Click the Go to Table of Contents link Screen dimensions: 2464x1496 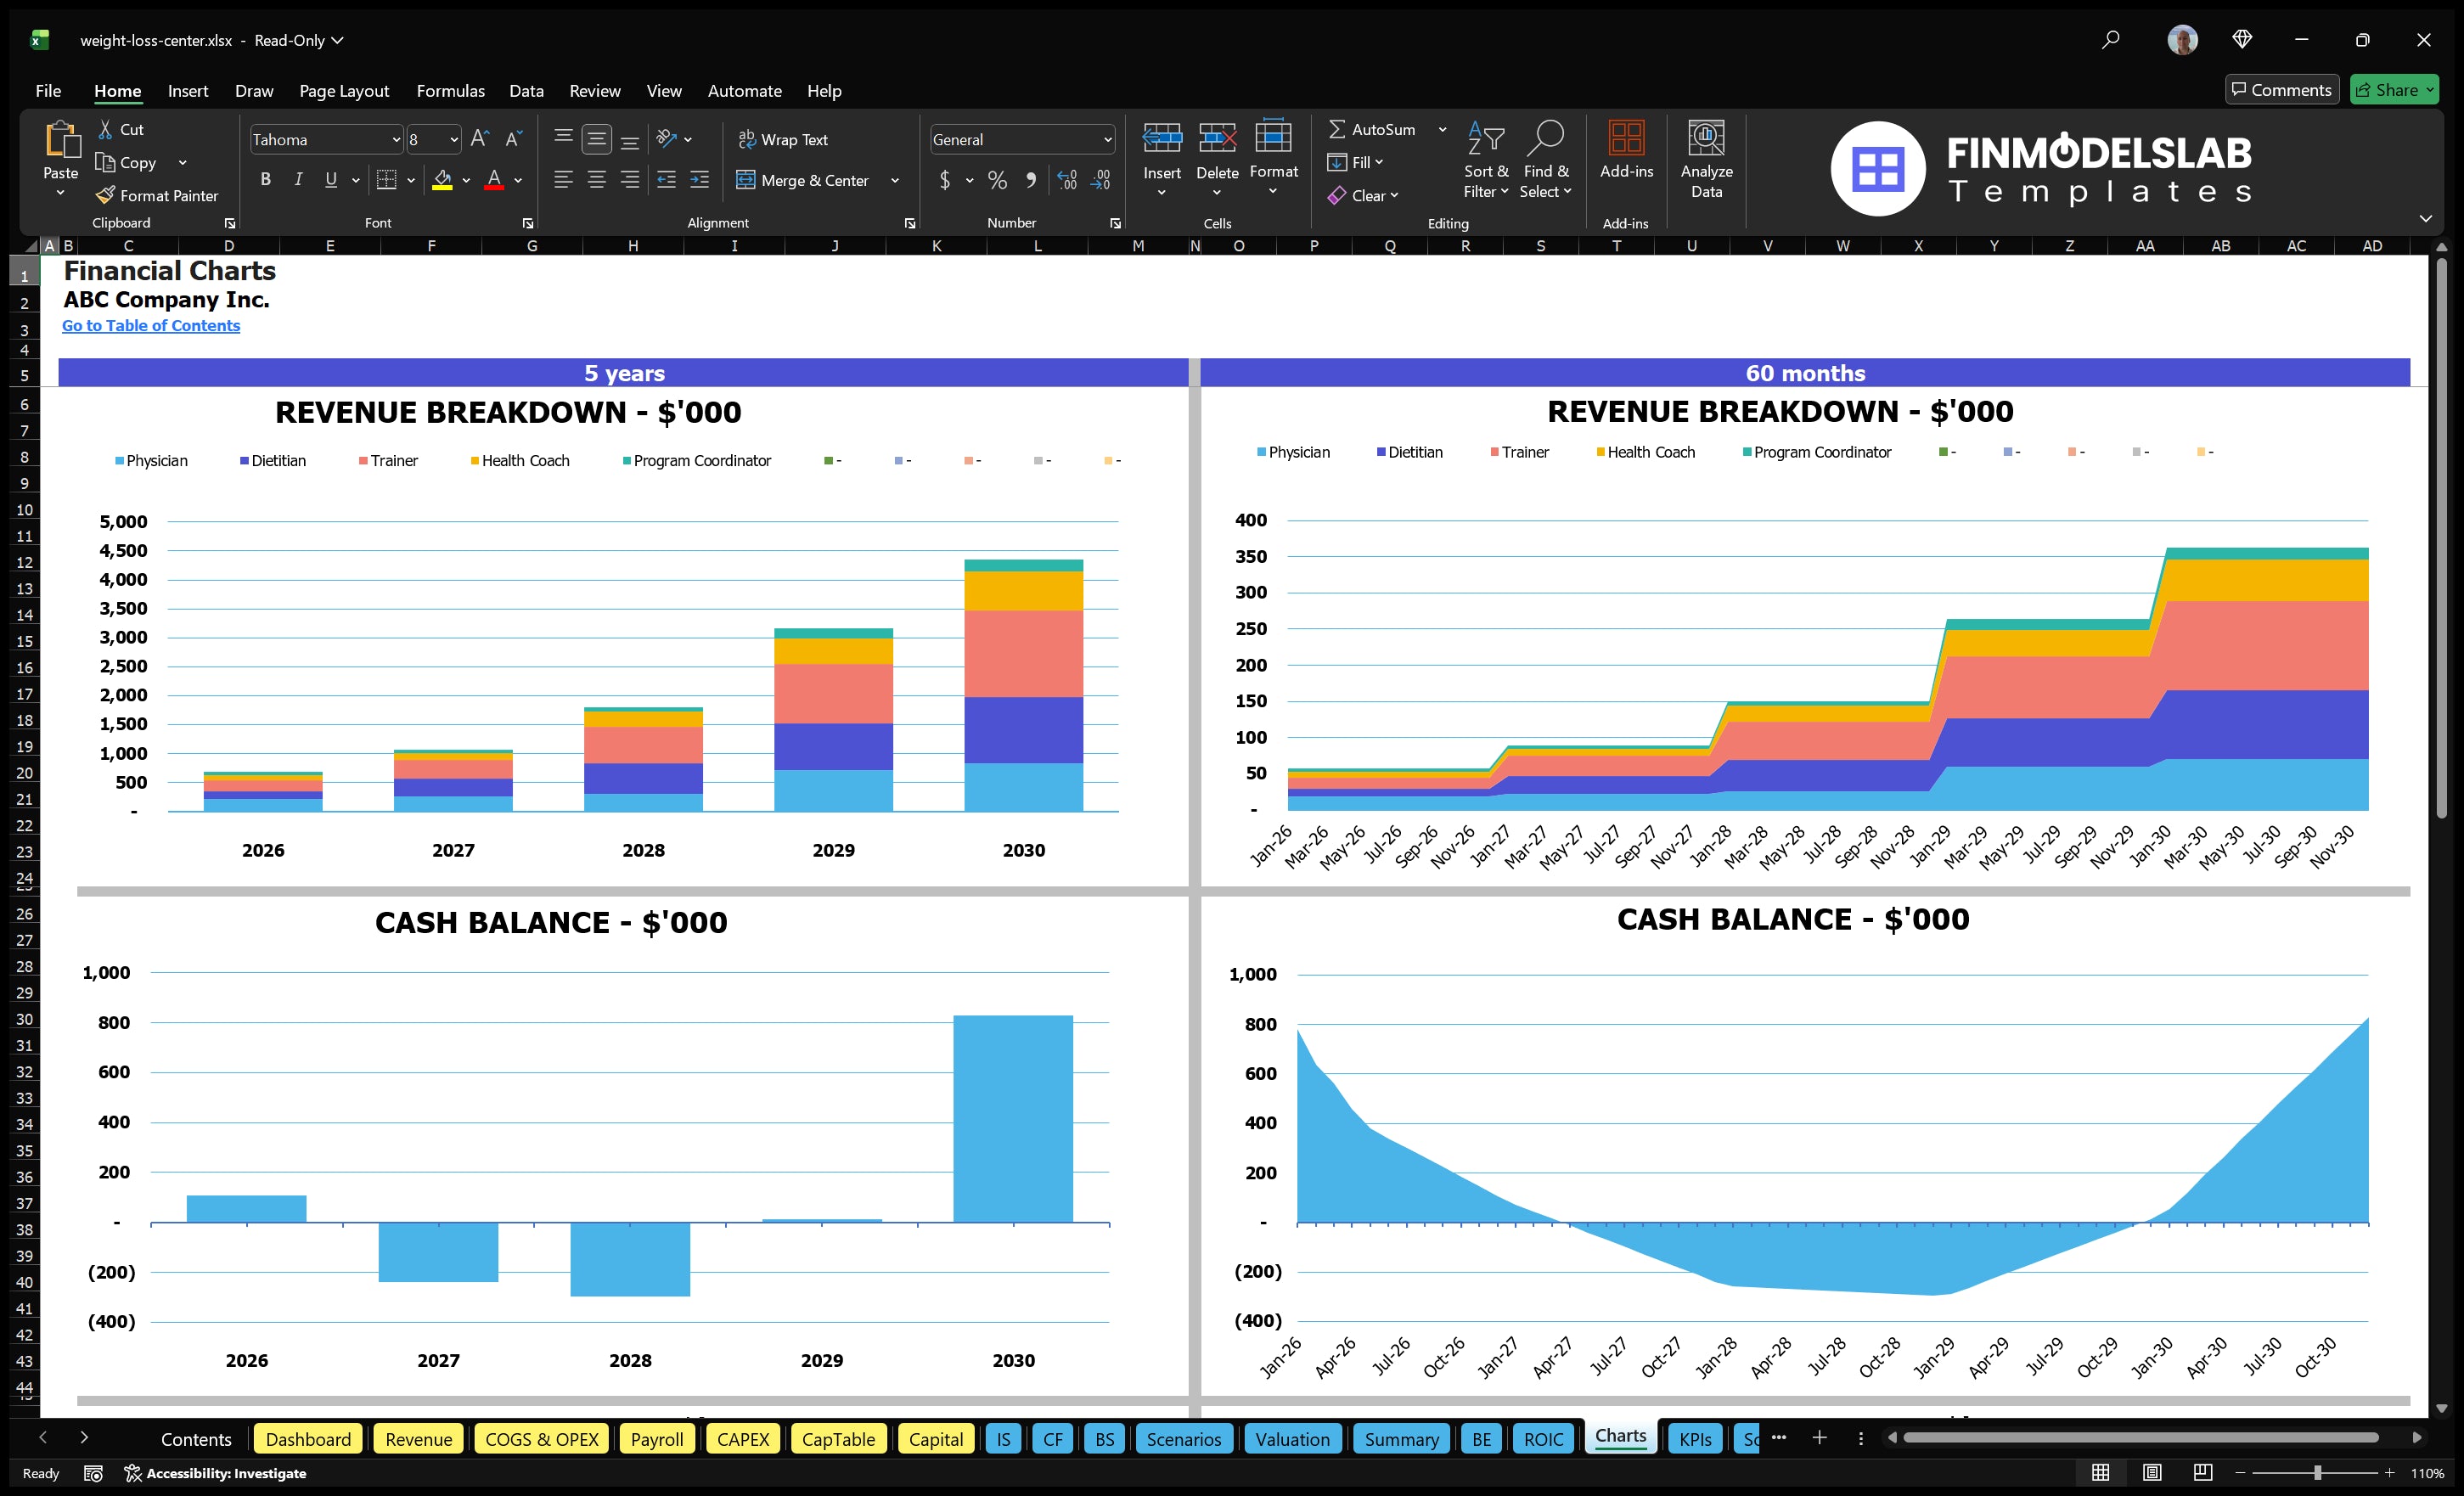[151, 325]
